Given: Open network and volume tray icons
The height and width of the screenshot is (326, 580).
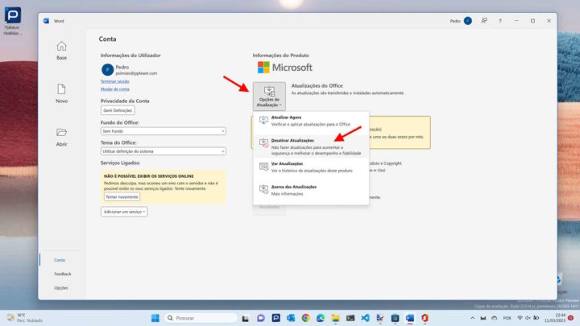Looking at the screenshot, I should 528,318.
